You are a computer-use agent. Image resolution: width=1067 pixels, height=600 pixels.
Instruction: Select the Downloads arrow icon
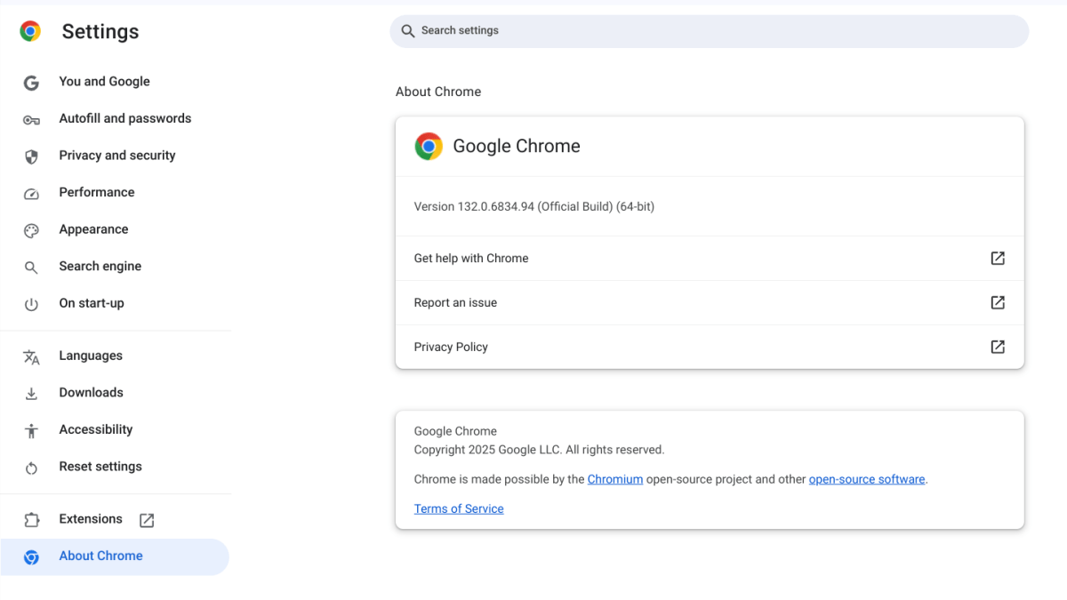[x=31, y=392]
